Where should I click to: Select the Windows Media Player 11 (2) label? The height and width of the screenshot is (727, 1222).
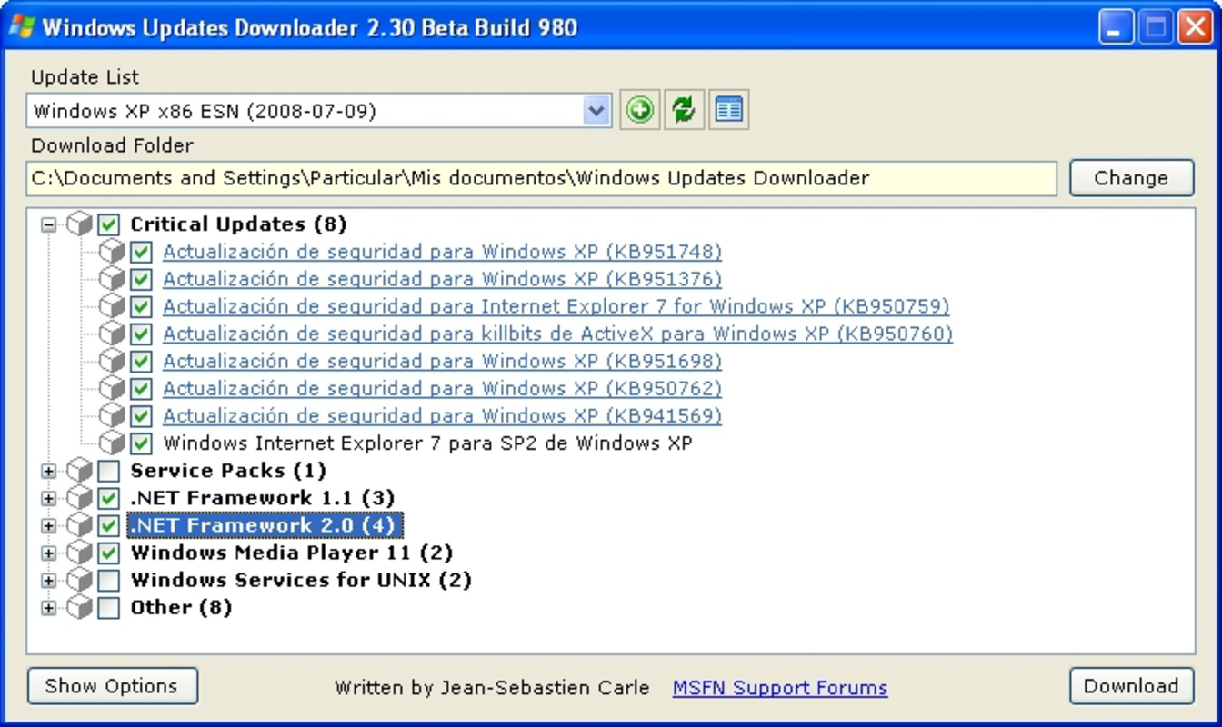pos(291,553)
